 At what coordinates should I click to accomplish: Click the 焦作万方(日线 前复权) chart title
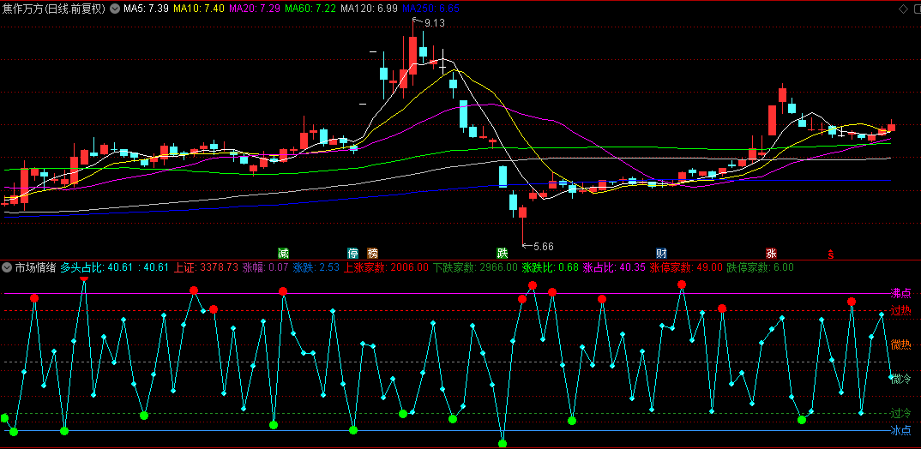[x=54, y=9]
